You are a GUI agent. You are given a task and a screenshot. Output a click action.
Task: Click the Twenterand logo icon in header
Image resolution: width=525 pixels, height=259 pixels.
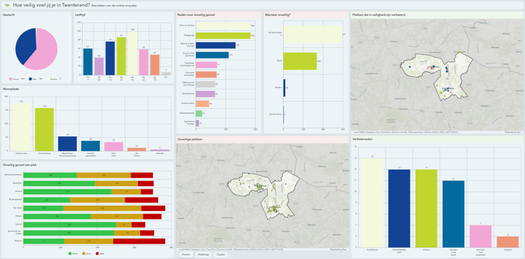pyautogui.click(x=7, y=5)
